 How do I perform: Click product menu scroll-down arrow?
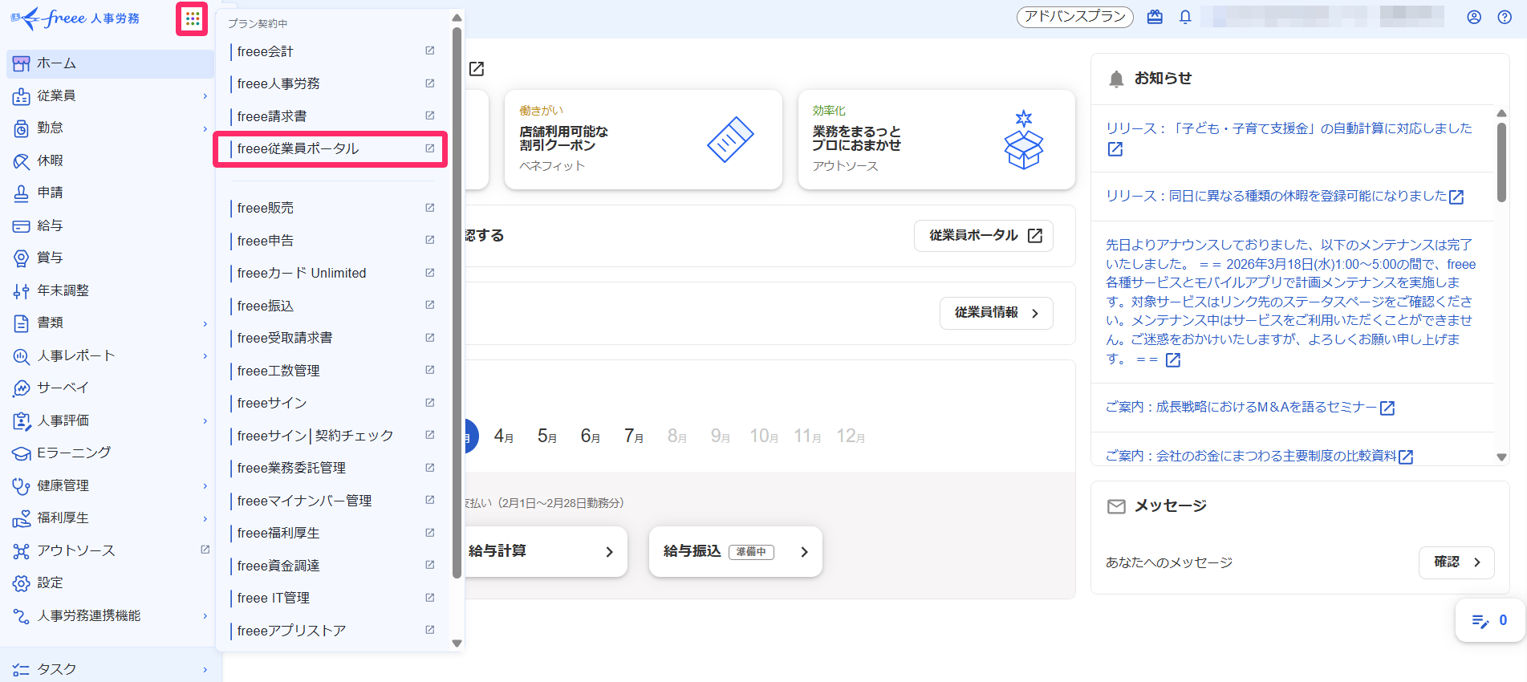[x=457, y=643]
